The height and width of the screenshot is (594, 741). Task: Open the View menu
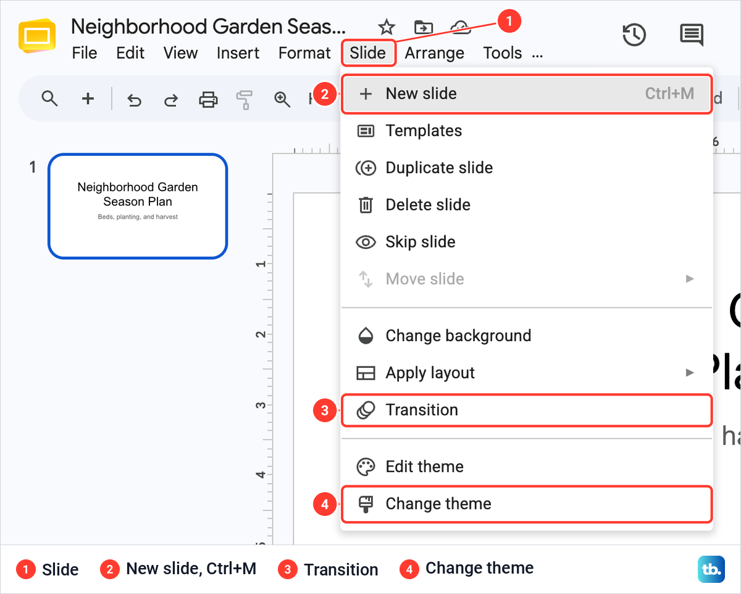pos(180,53)
